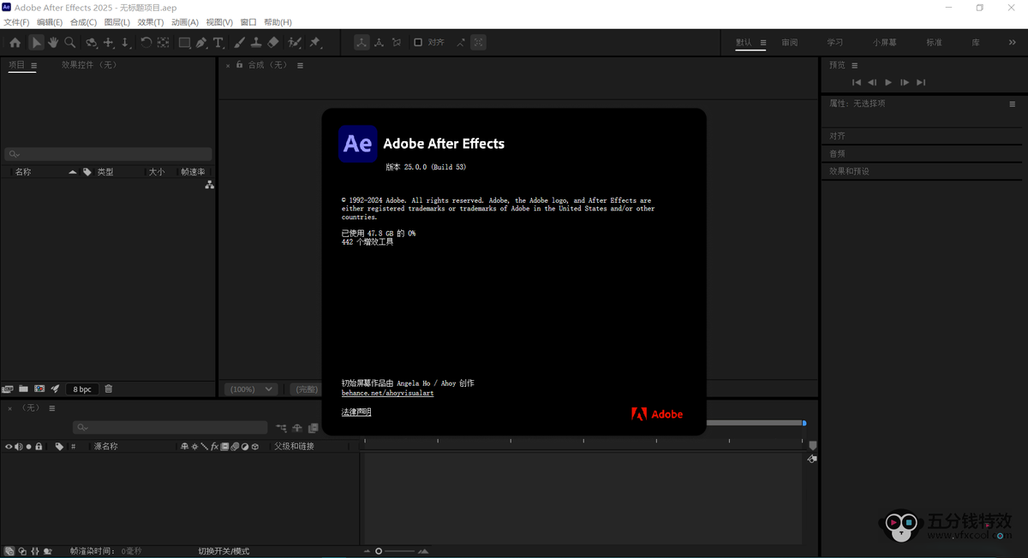Toggle frame blending switch for timeline
Screen dimensions: 1028x558
pos(313,428)
